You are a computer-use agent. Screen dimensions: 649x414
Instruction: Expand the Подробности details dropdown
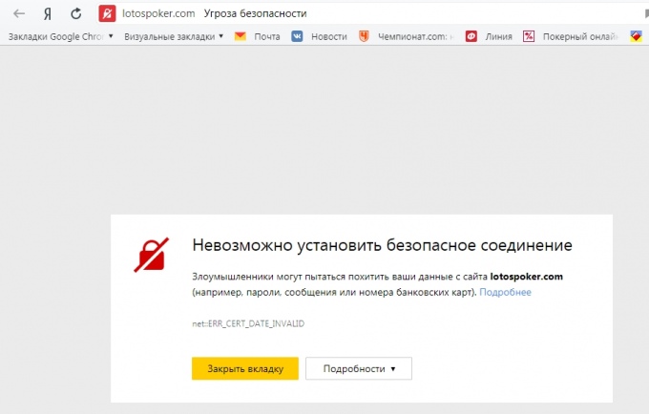click(359, 368)
